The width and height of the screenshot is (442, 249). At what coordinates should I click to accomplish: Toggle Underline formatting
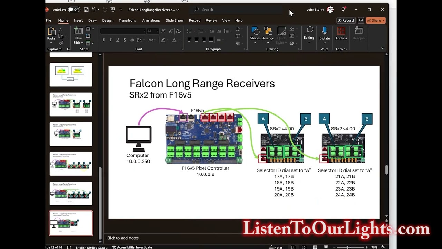tap(117, 40)
